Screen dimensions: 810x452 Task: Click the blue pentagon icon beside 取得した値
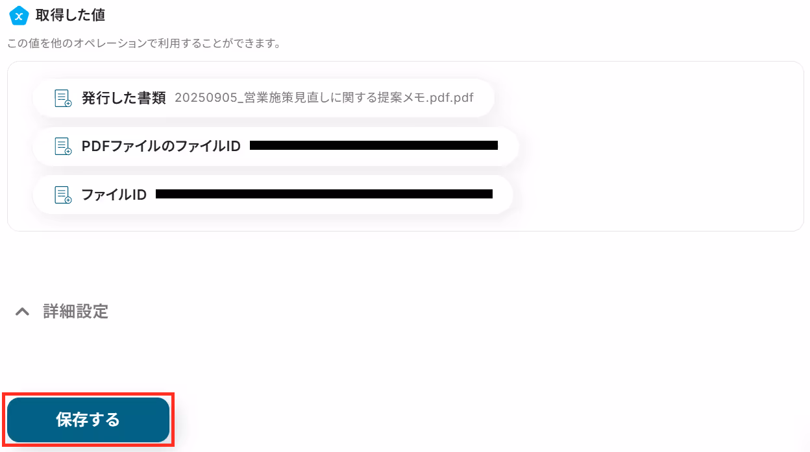click(x=19, y=15)
